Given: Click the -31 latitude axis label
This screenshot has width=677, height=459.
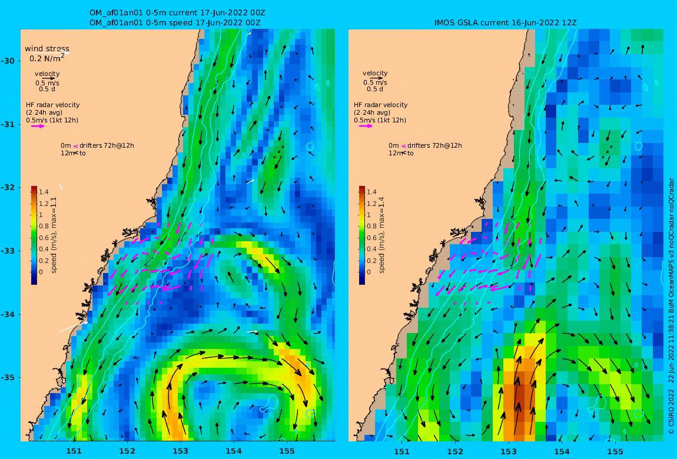Looking at the screenshot, I should tap(8, 125).
